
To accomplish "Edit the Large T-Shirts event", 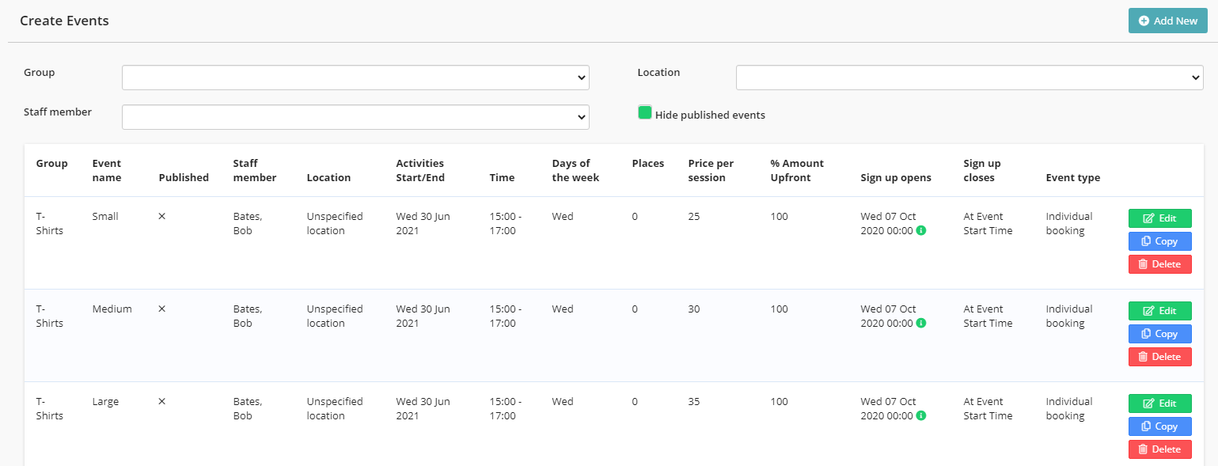I will pos(1159,403).
